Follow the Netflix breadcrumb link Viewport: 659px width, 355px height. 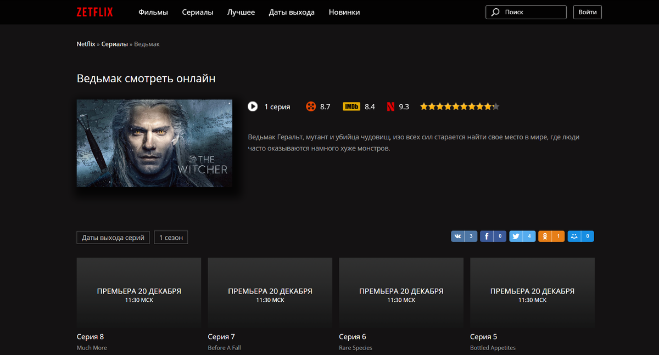(86, 44)
